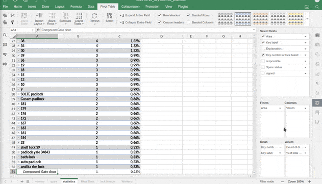Click the Feedback megaphone icon in left sidebar
The height and width of the screenshot is (184, 322).
coord(5,64)
